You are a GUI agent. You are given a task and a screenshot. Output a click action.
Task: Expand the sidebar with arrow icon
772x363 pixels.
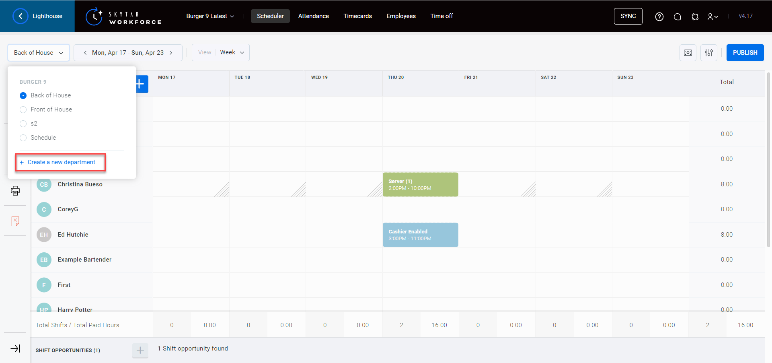(15, 349)
